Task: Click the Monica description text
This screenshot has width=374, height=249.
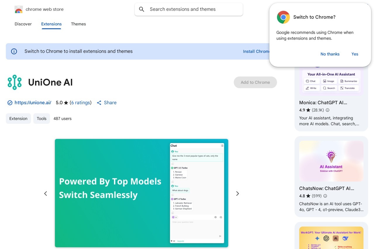Action: click(329, 121)
